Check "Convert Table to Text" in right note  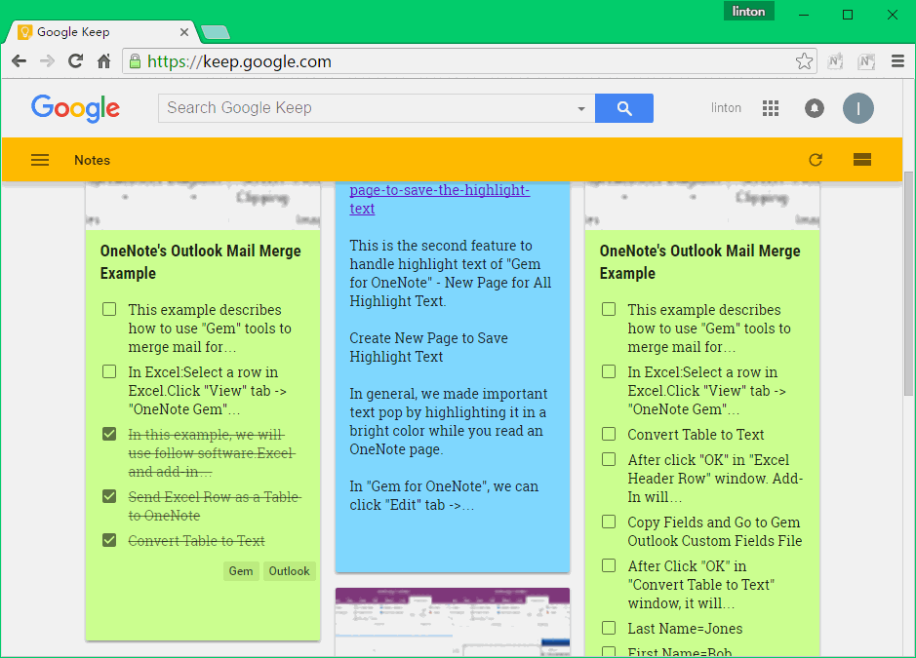pyautogui.click(x=609, y=435)
